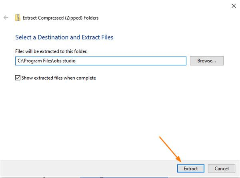Click the 'Show extracted files when complete' label
Screen dimensions: 240x178
(59, 78)
